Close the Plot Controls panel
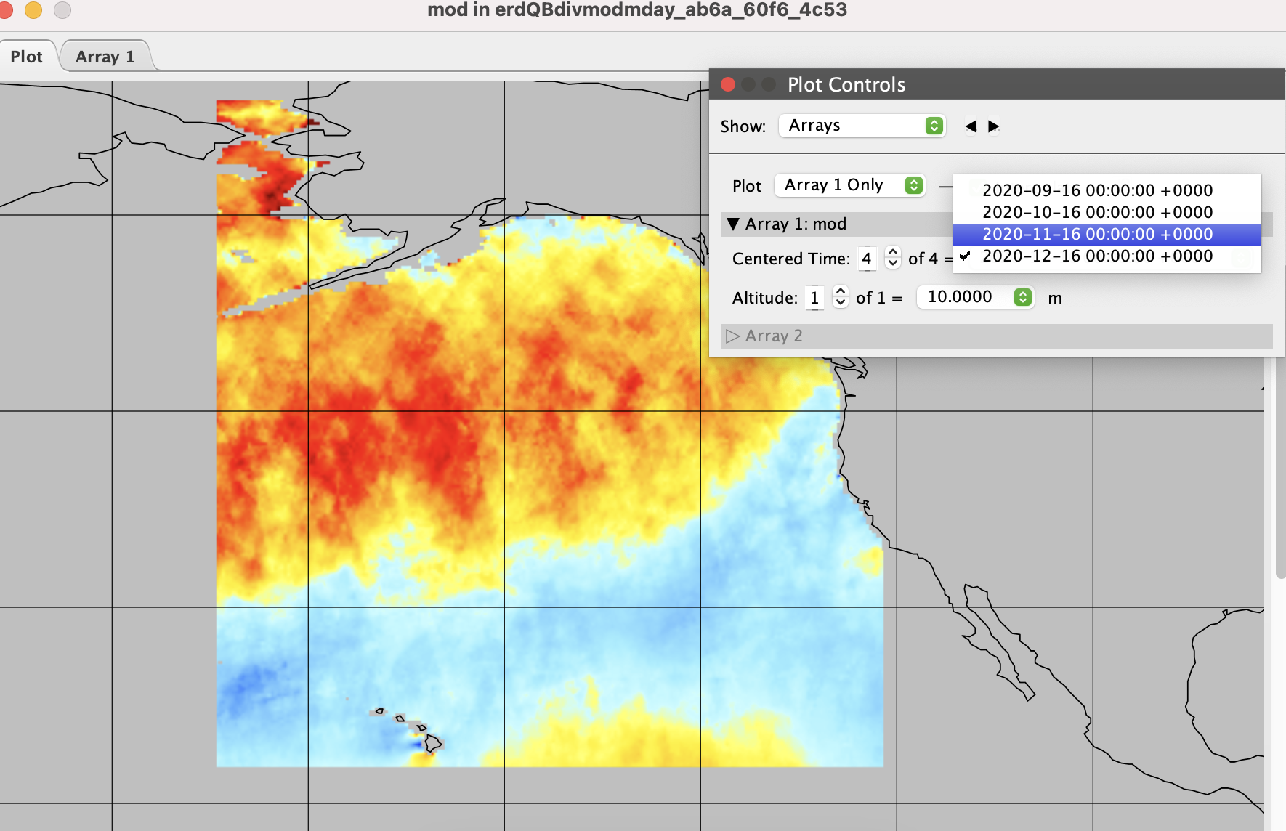This screenshot has height=831, width=1286. 727,84
